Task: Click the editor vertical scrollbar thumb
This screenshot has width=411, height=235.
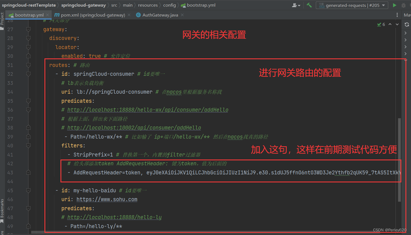Action: click(399, 160)
